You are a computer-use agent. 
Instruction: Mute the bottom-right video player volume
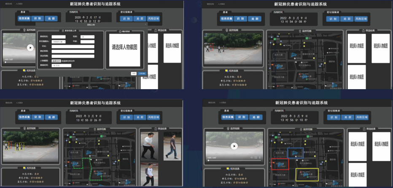click(x=250, y=158)
